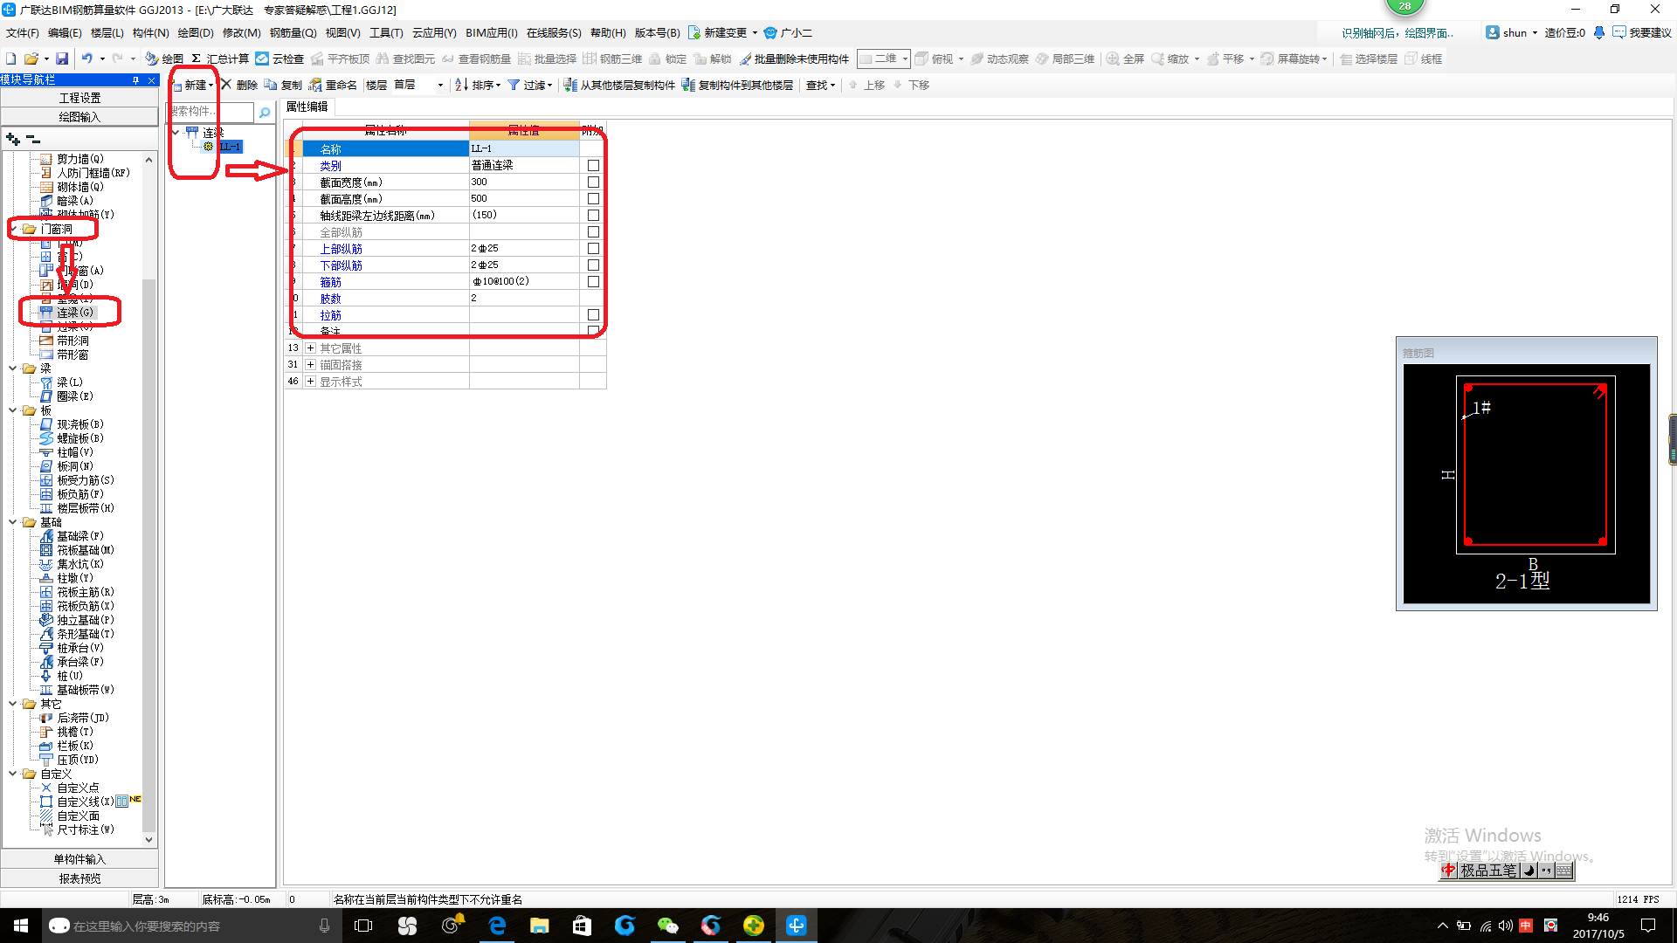Click the 单构件输入 panel button
This screenshot has height=943, width=1677.
point(79,859)
